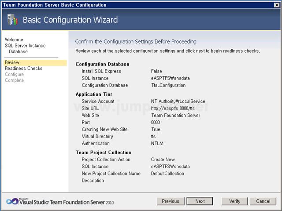The image size is (282, 211).
Task: Click the Visual Studio infinity logo
Action: (12, 201)
